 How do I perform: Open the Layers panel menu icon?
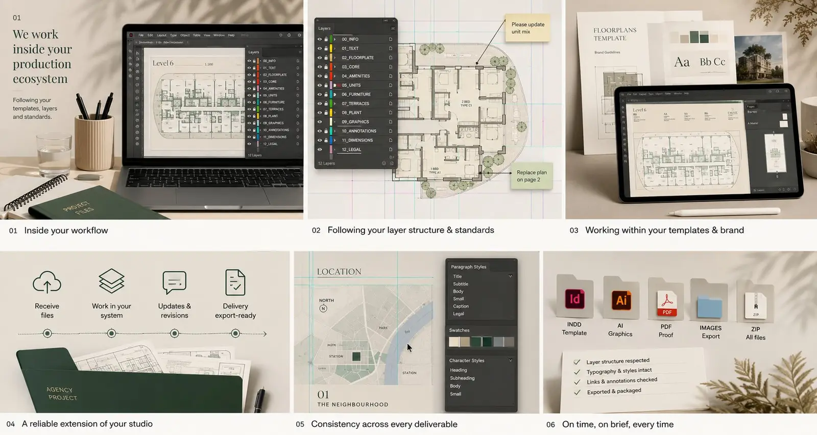(393, 29)
